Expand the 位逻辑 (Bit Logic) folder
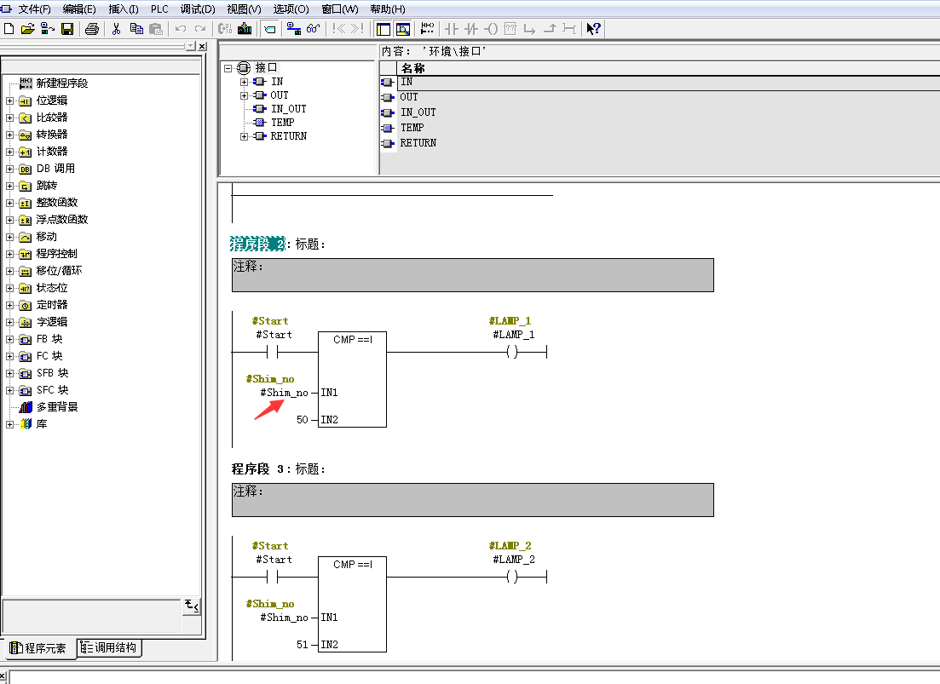 pyautogui.click(x=10, y=101)
